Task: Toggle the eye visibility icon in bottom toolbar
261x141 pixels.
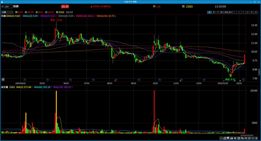Action: 246,138
